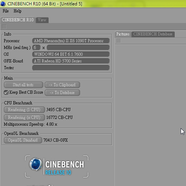Click the CINEBENCH Release 10 logo
This screenshot has height=186, width=186.
tap(57, 166)
